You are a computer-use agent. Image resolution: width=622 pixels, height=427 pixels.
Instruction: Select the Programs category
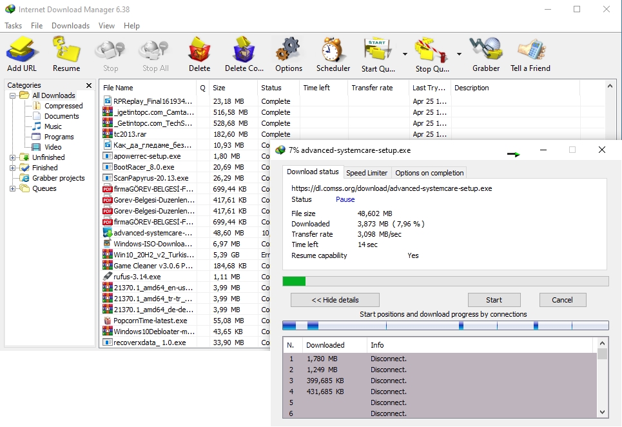click(x=59, y=137)
